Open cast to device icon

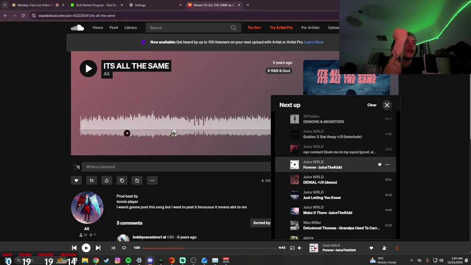point(292,248)
